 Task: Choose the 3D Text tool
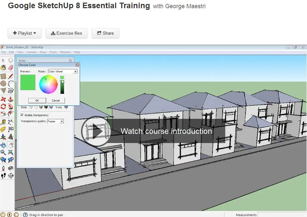point(10,136)
